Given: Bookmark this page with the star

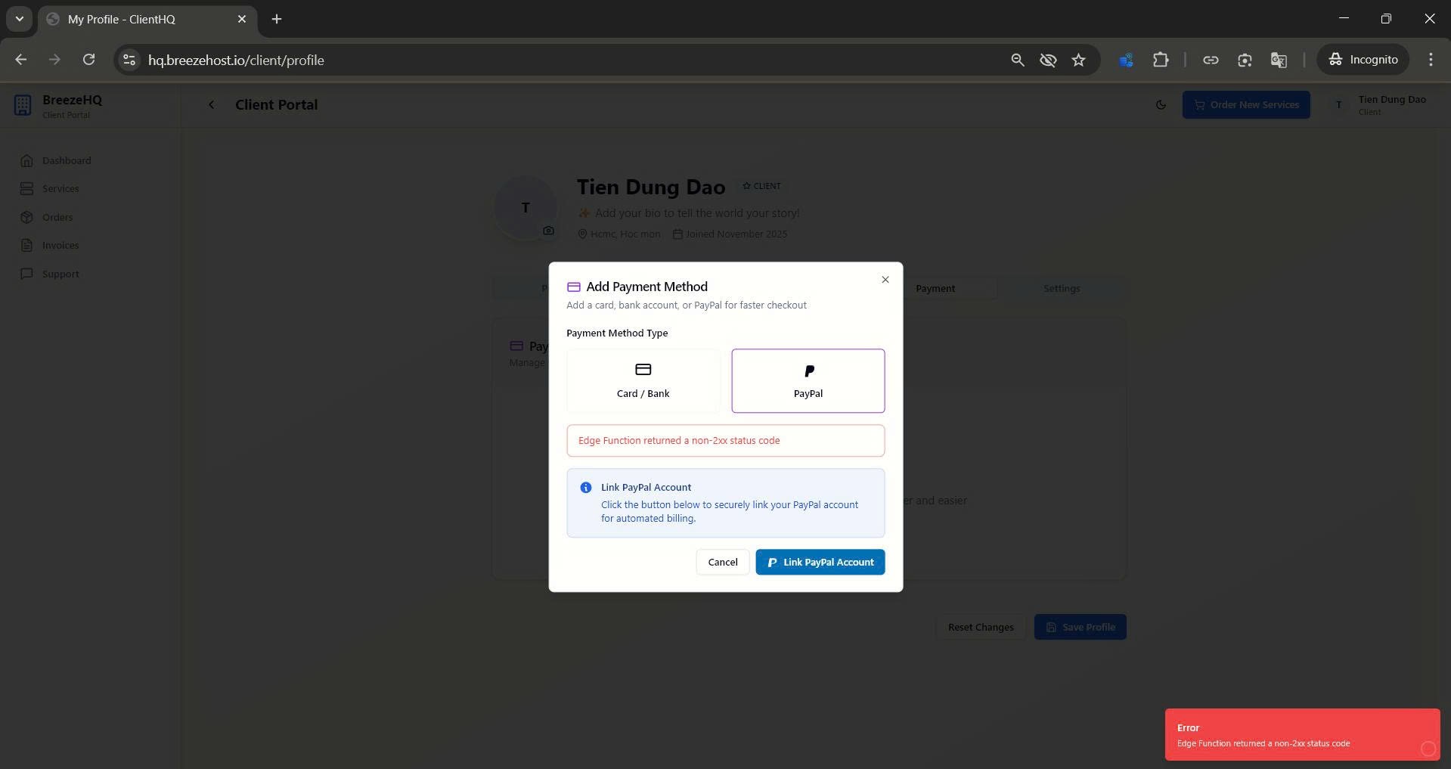Looking at the screenshot, I should tap(1078, 60).
